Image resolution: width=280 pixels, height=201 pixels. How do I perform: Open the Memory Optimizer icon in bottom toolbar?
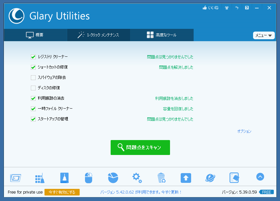click(16, 178)
